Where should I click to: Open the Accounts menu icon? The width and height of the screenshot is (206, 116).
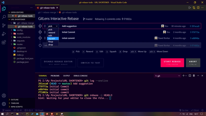tap(4, 96)
